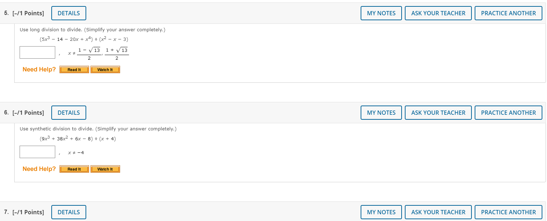The image size is (547, 221).
Task: Open MY NOTES for question 7
Action: tap(381, 212)
